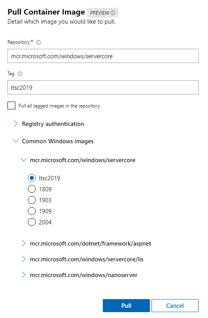208x318 pixels.
Task: Click the Common Windows images label
Action: click(x=58, y=141)
